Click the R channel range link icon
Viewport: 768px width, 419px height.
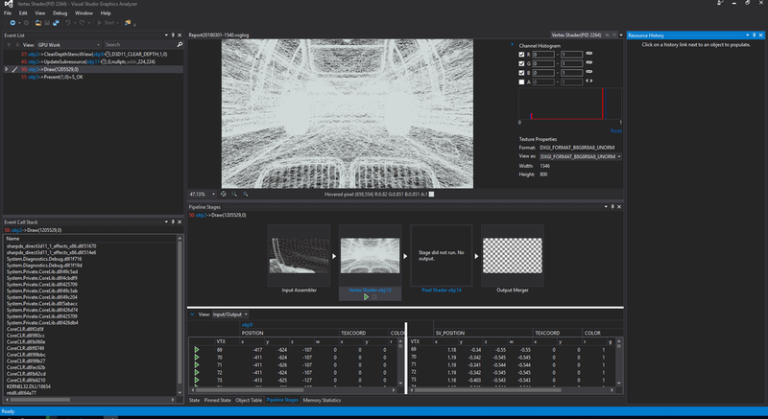[x=588, y=54]
